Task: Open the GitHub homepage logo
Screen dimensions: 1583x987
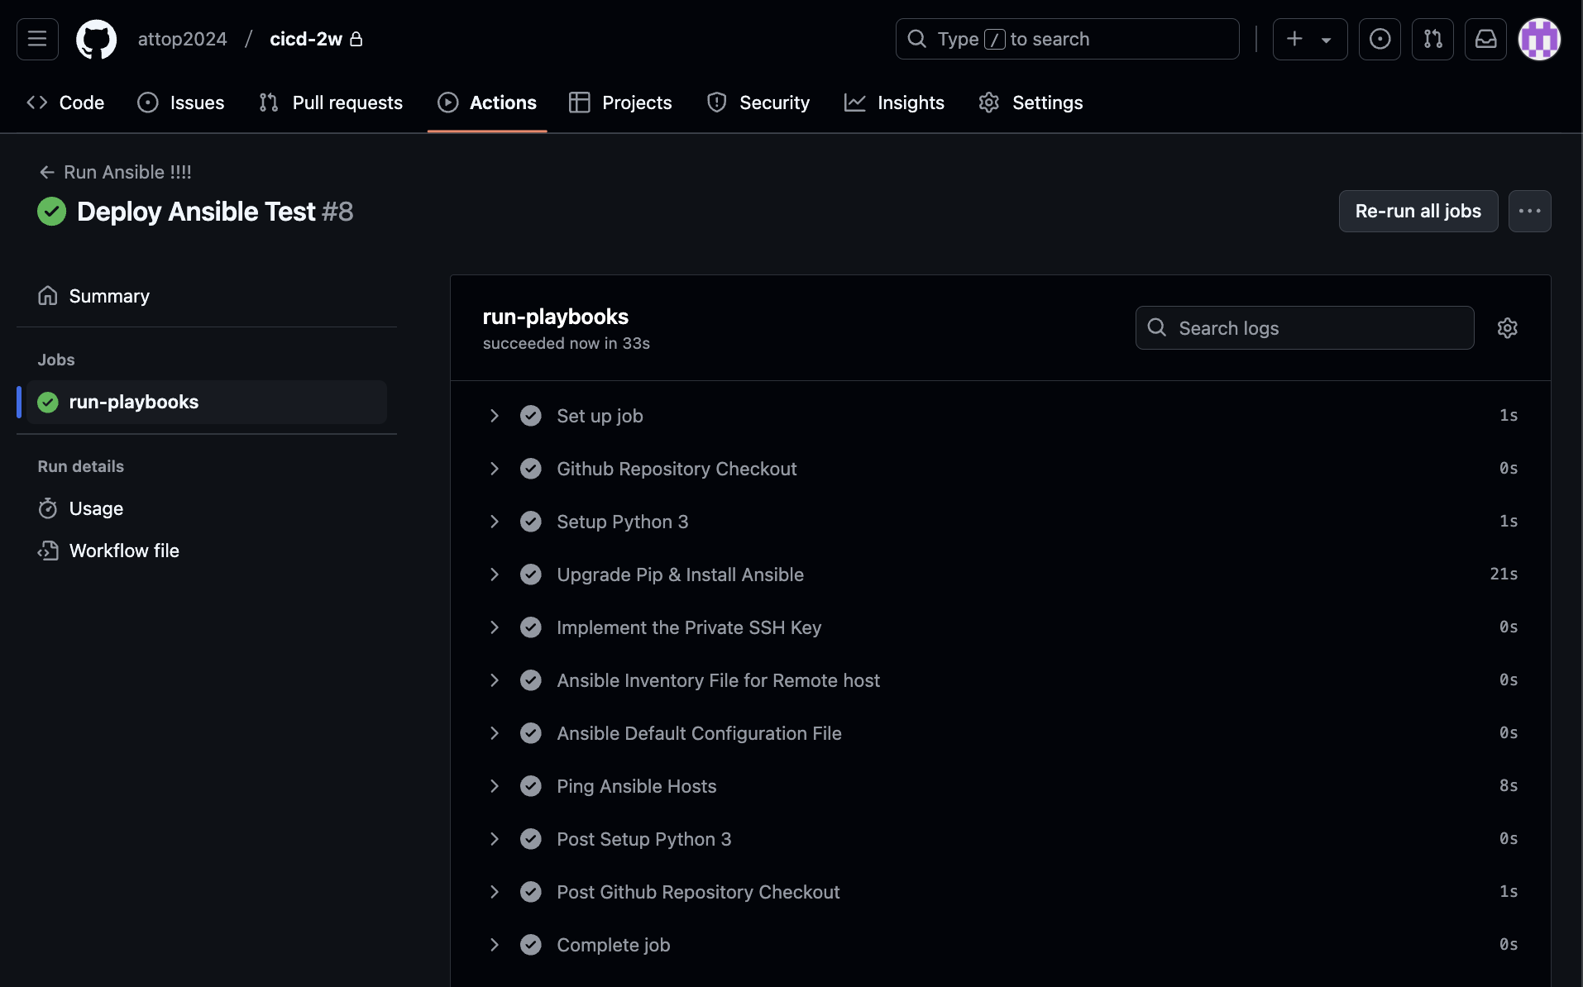Action: 96,39
